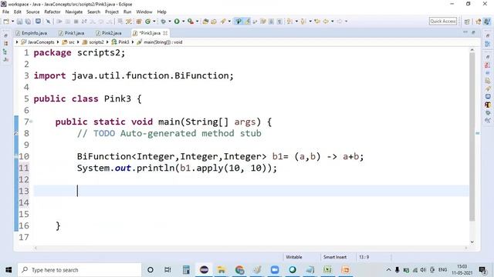Screen dimensions: 494x277
Task: Open the Window menu
Action: point(144,12)
